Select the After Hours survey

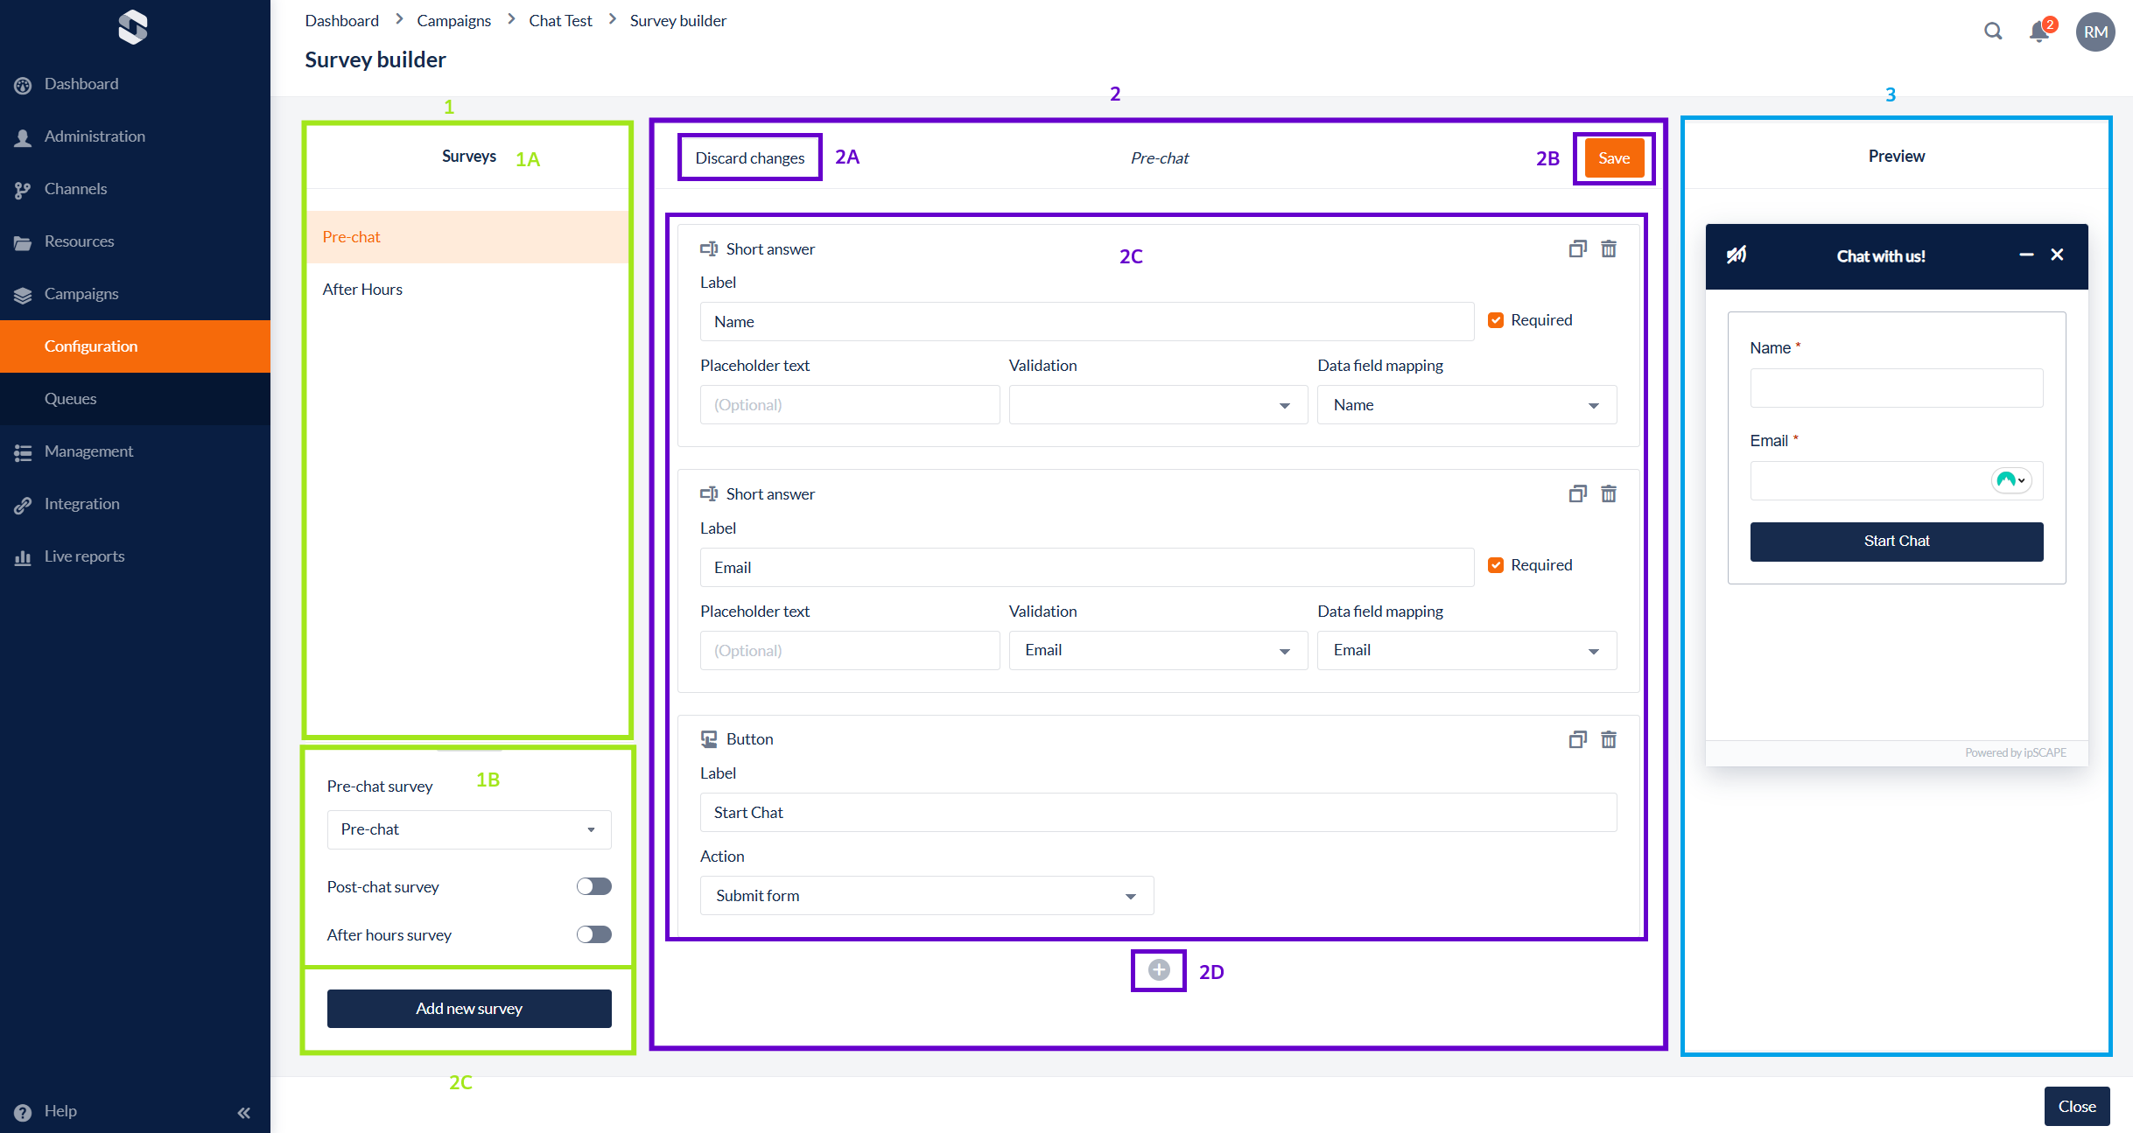[362, 290]
